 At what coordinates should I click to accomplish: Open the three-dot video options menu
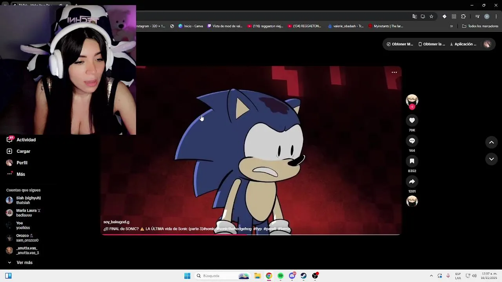[x=394, y=72]
